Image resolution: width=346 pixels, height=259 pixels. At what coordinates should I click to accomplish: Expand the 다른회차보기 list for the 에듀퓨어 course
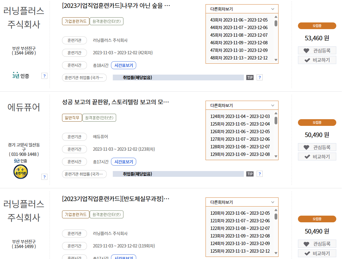[242, 105]
